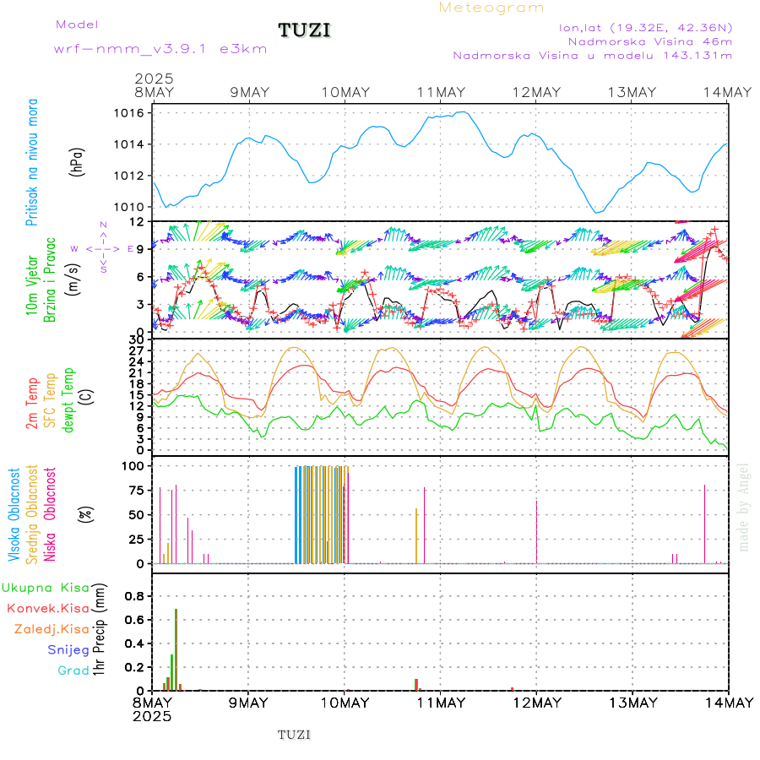Click the Grad legend entry

tap(73, 670)
